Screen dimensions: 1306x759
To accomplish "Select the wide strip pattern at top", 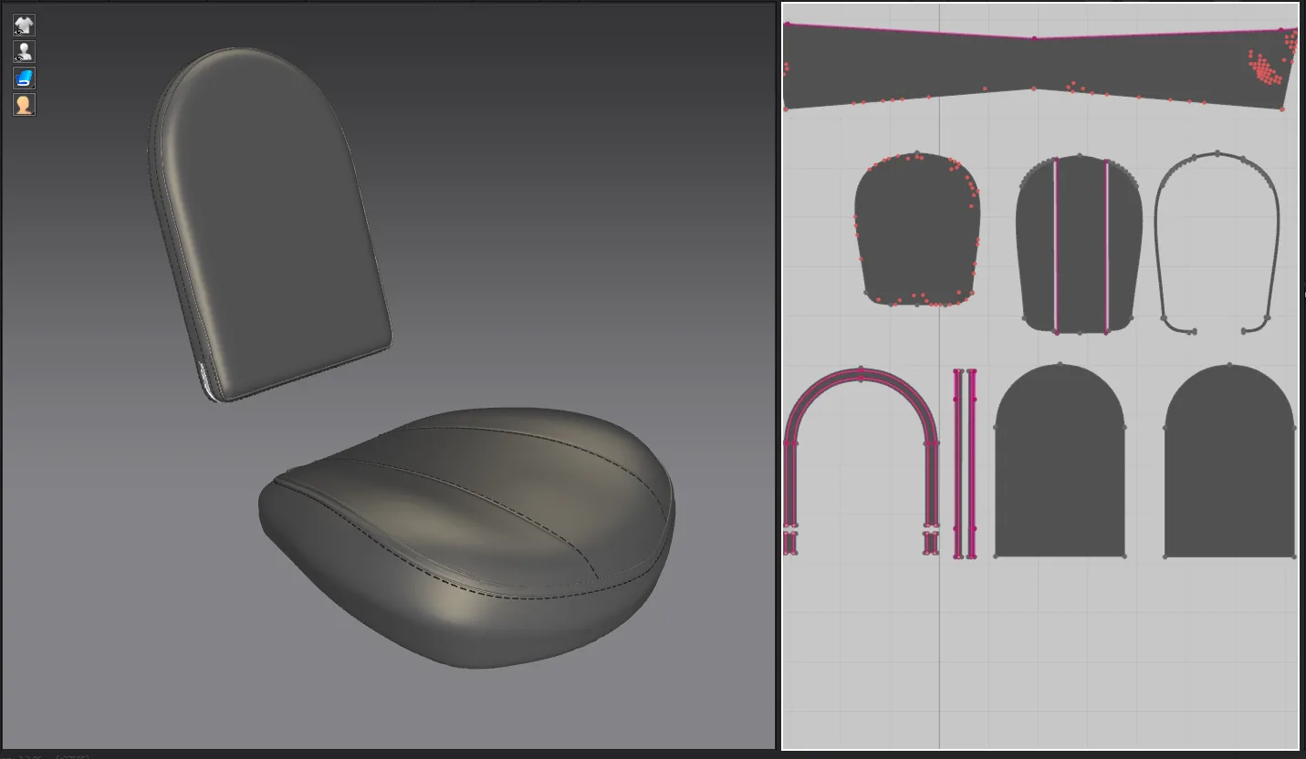I will point(1040,68).
